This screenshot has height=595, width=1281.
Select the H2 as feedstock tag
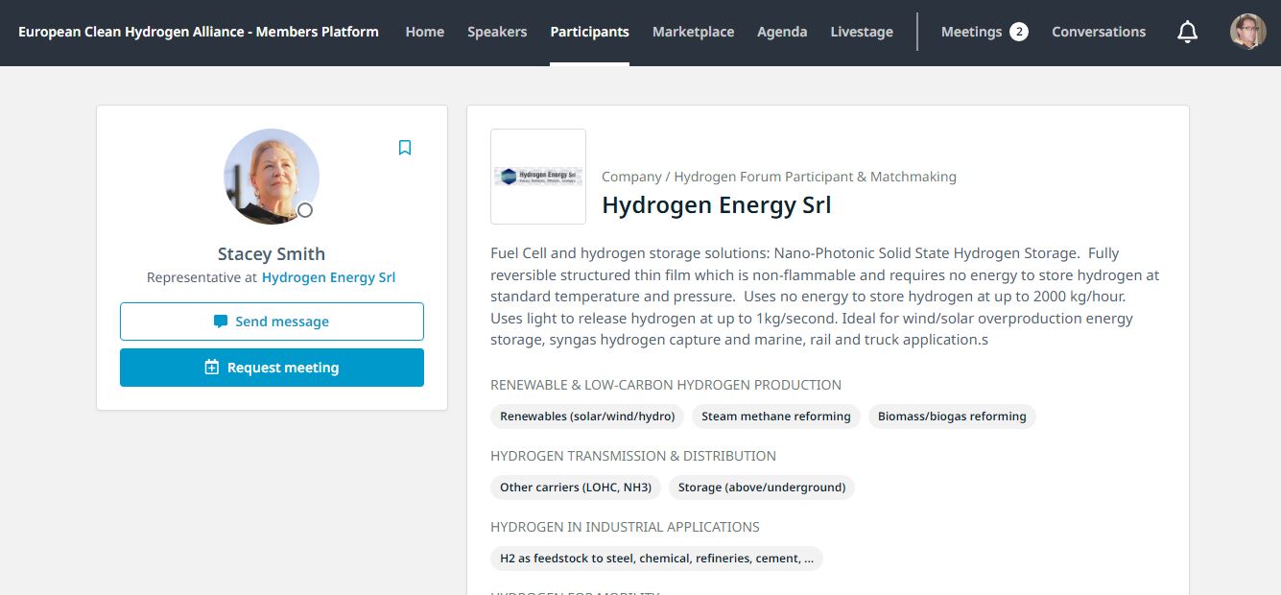click(656, 559)
